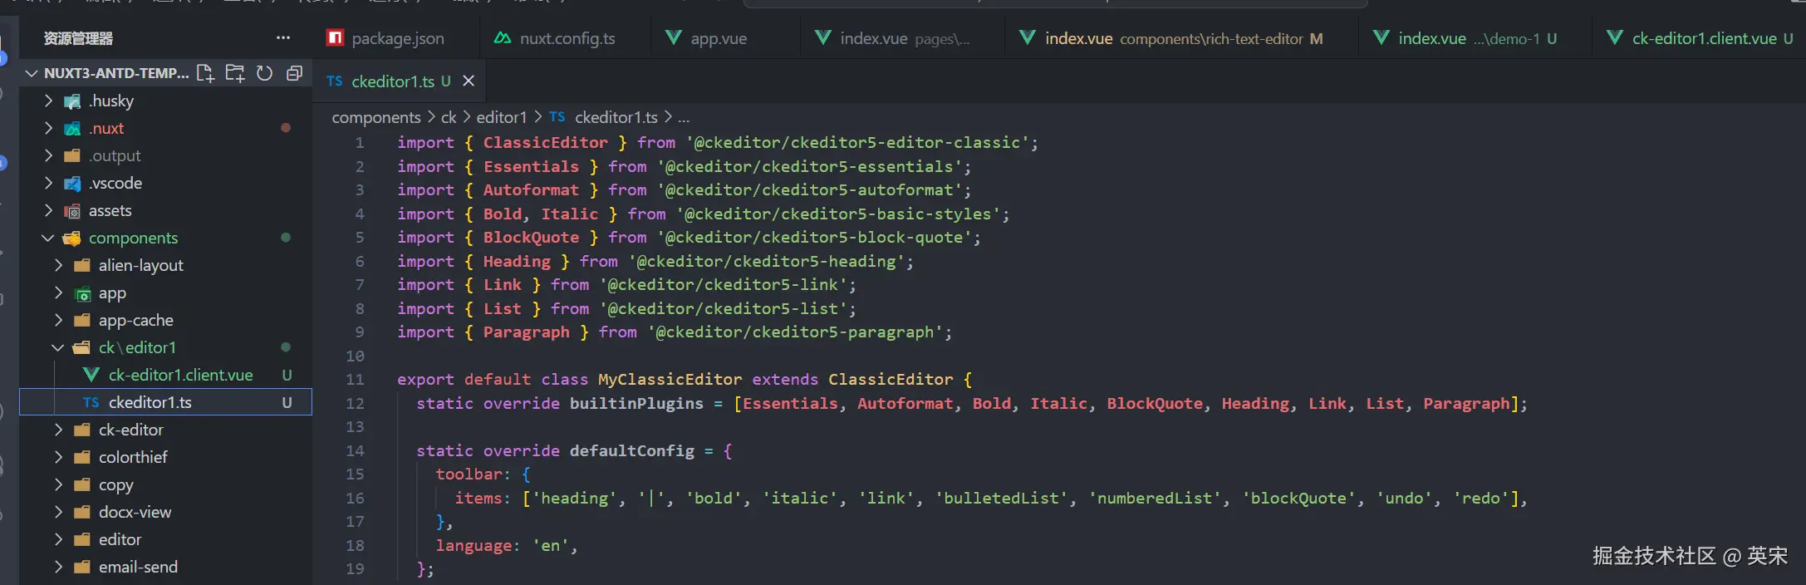Image resolution: width=1806 pixels, height=585 pixels.
Task: Open the explorer more actions ellipsis
Action: click(283, 37)
